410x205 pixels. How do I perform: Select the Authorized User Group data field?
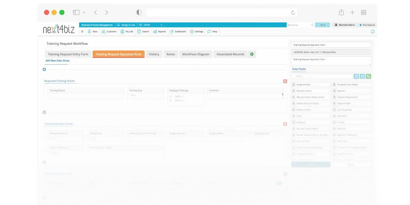(x=311, y=104)
